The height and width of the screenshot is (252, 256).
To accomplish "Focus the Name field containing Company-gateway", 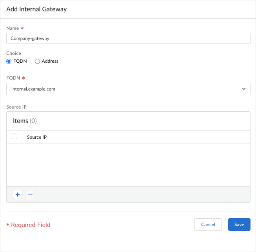I will tap(128, 38).
